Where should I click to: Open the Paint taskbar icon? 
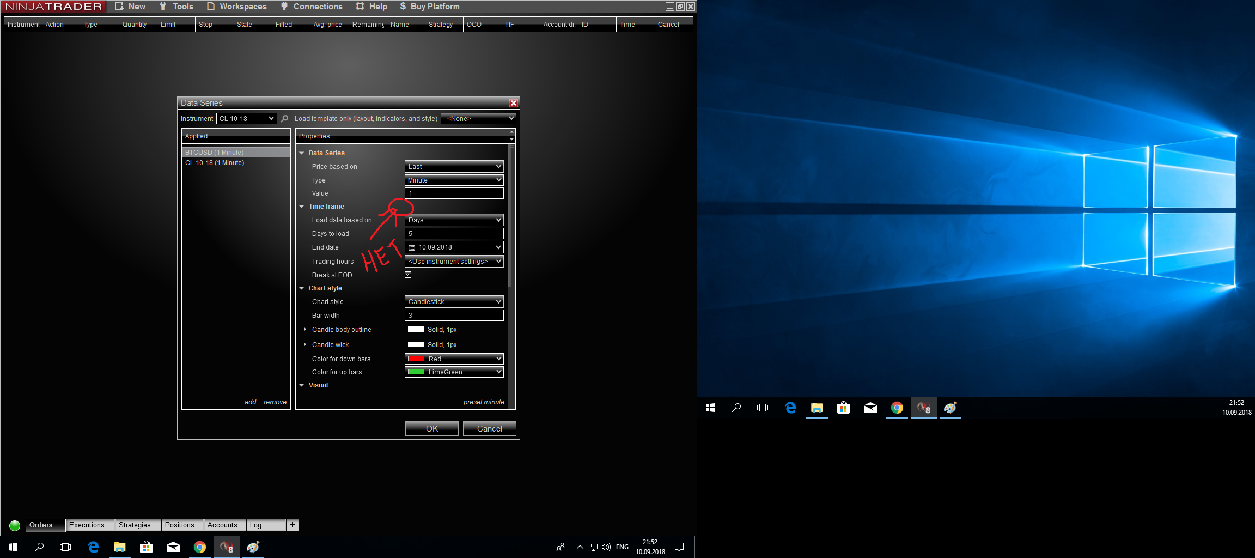click(x=253, y=547)
